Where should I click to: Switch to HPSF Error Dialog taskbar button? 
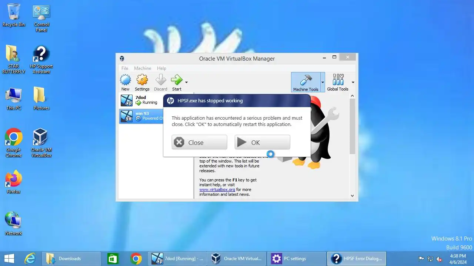coord(356,258)
